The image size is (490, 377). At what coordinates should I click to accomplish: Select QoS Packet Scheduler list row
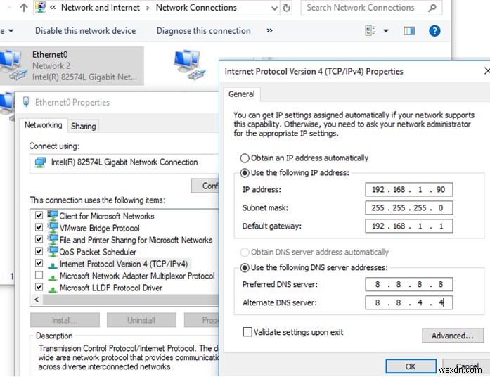tap(98, 252)
